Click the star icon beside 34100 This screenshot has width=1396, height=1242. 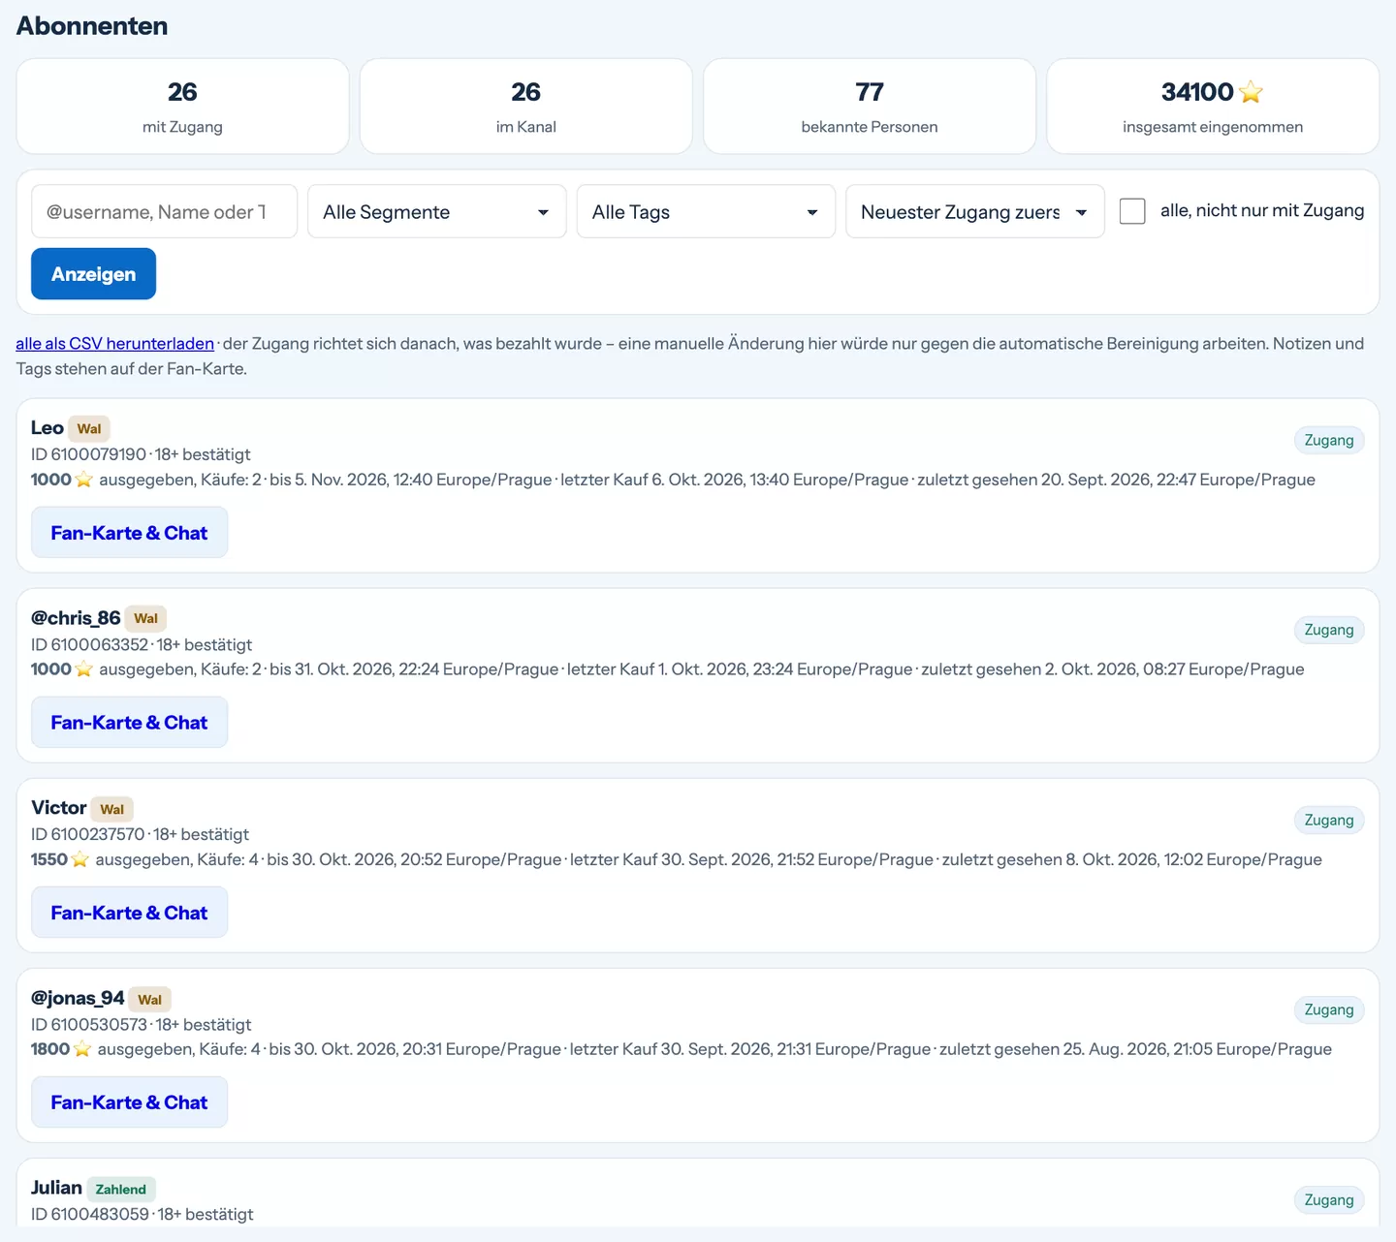(x=1251, y=92)
